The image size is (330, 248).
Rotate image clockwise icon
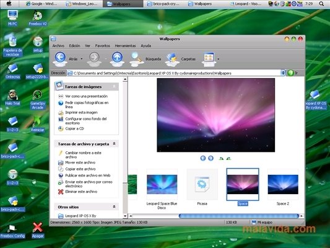(221, 159)
